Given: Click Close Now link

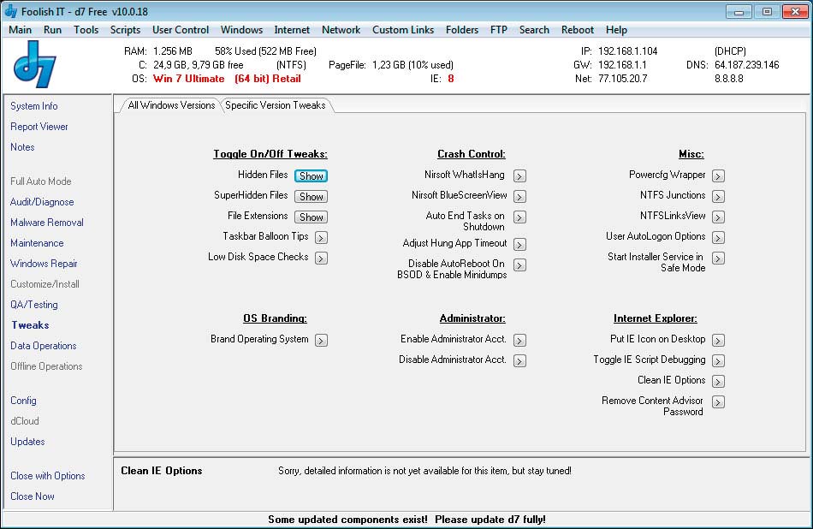Looking at the screenshot, I should coord(33,496).
